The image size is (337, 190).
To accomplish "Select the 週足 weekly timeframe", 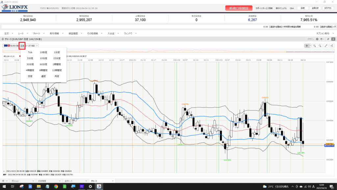I will tap(43, 76).
